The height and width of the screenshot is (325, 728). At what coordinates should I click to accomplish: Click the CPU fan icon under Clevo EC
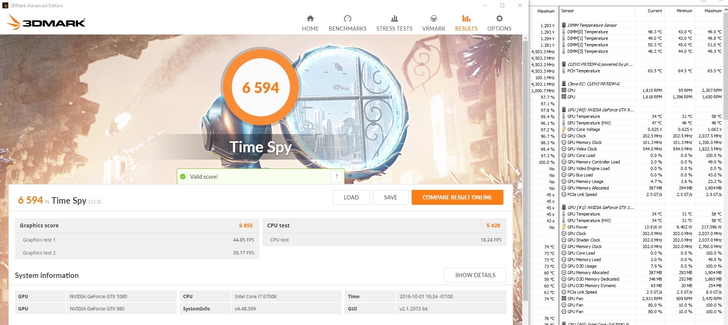click(x=564, y=90)
